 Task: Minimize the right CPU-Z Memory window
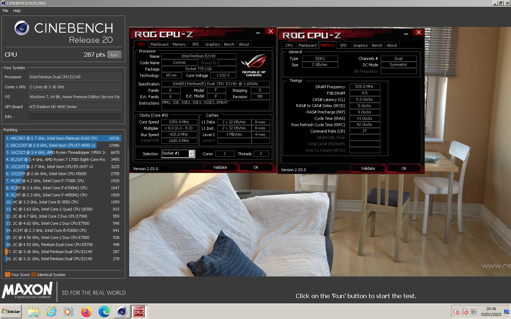[x=406, y=33]
